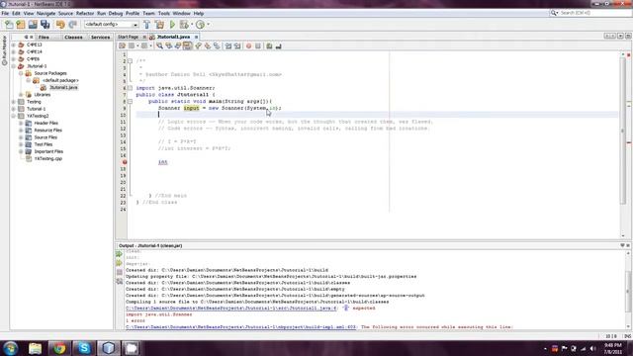Screen dimensions: 633x356
Task: Open the File menu
Action: pyautogui.click(x=5, y=13)
